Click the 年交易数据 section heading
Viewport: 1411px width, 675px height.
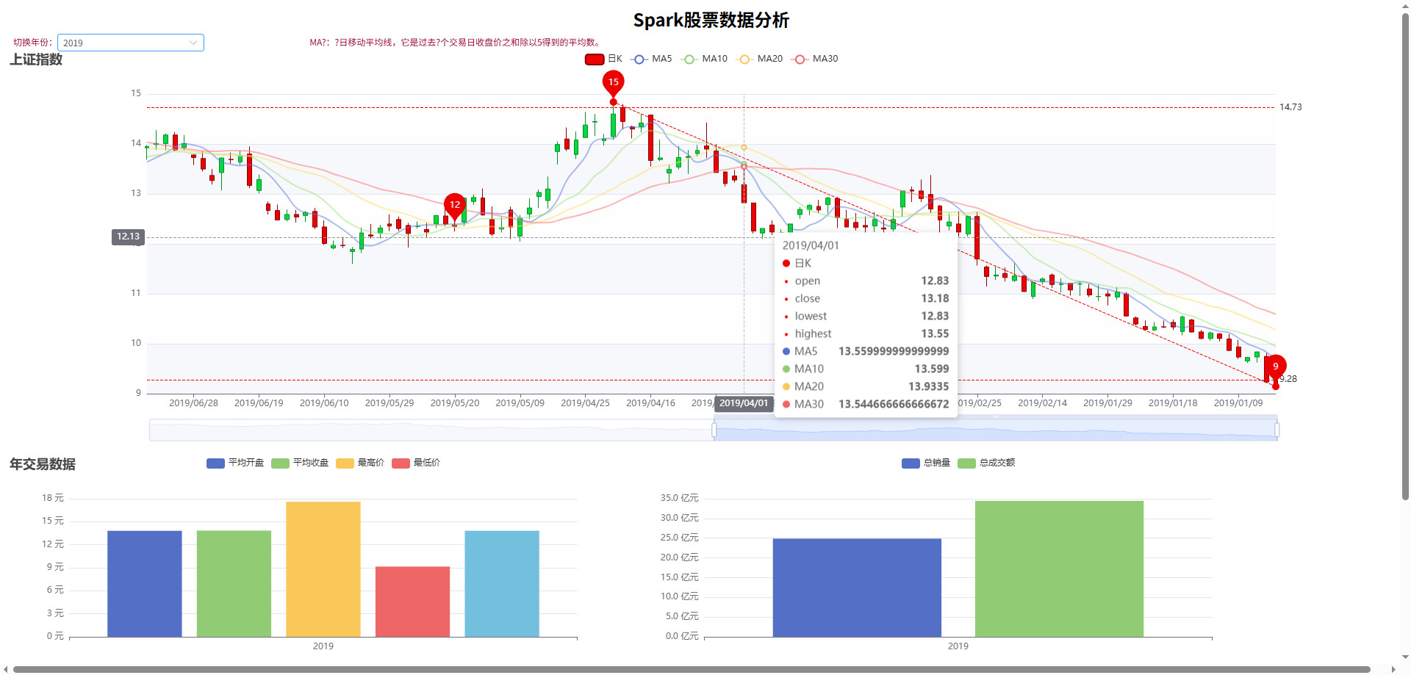coord(43,464)
